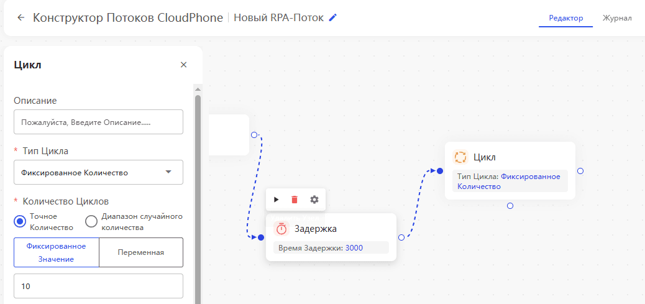Click the cycle count field showing 10
645x304 pixels.
point(98,286)
